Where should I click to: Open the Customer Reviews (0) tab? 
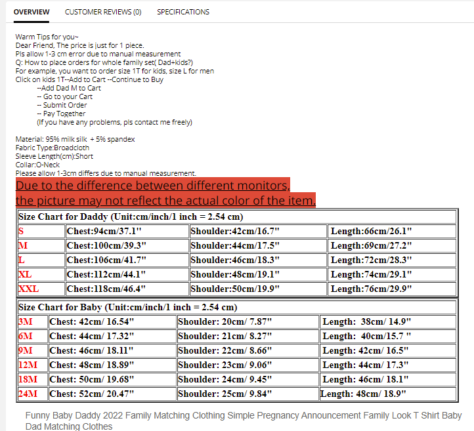(x=103, y=12)
